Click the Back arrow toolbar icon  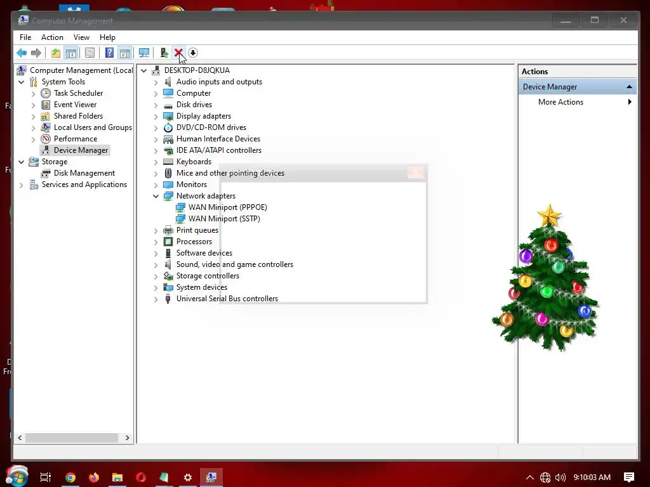tap(22, 53)
